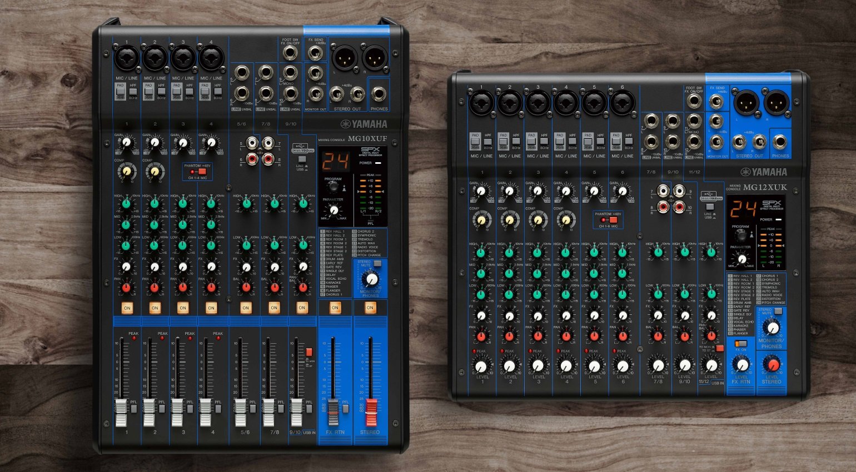This screenshot has height=472, width=856.
Task: Select the 7/8 LEVEL knob on MG12XUK
Action: click(x=658, y=365)
